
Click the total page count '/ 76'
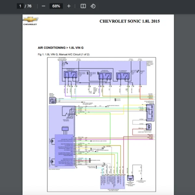click(x=29, y=6)
